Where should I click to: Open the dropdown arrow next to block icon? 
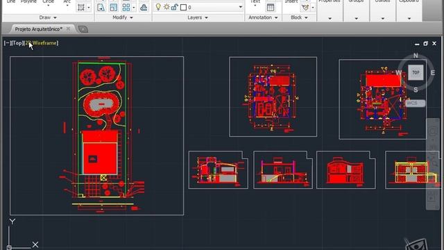pos(313,8)
